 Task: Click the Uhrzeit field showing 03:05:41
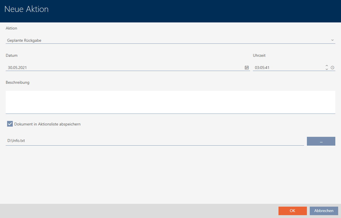287,68
